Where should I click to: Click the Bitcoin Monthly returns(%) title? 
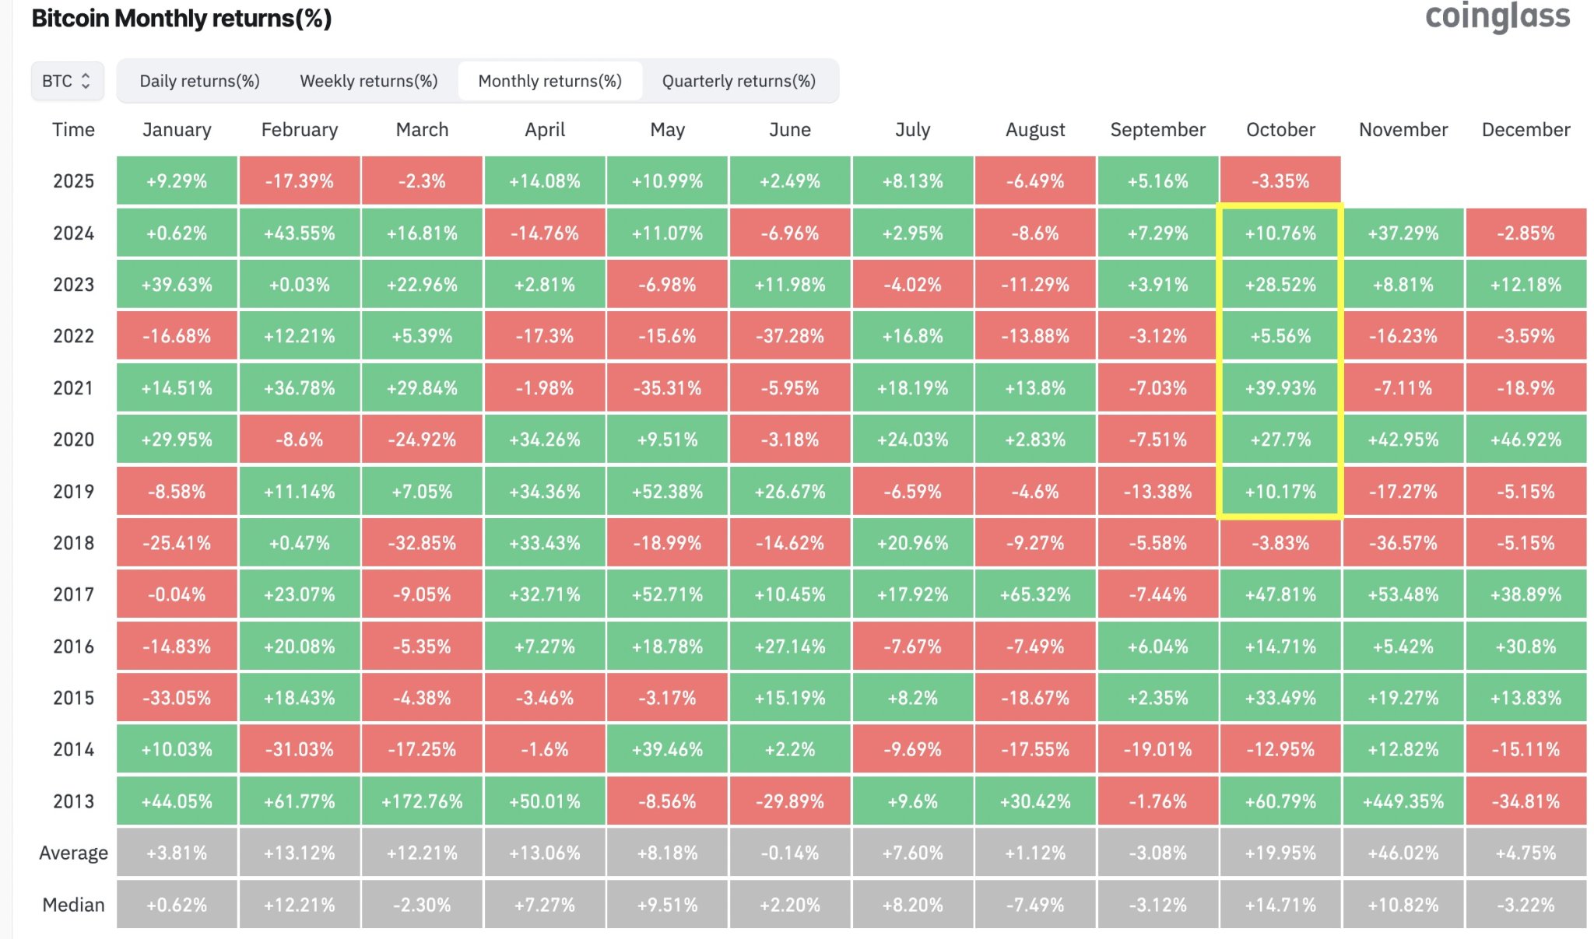point(182,17)
